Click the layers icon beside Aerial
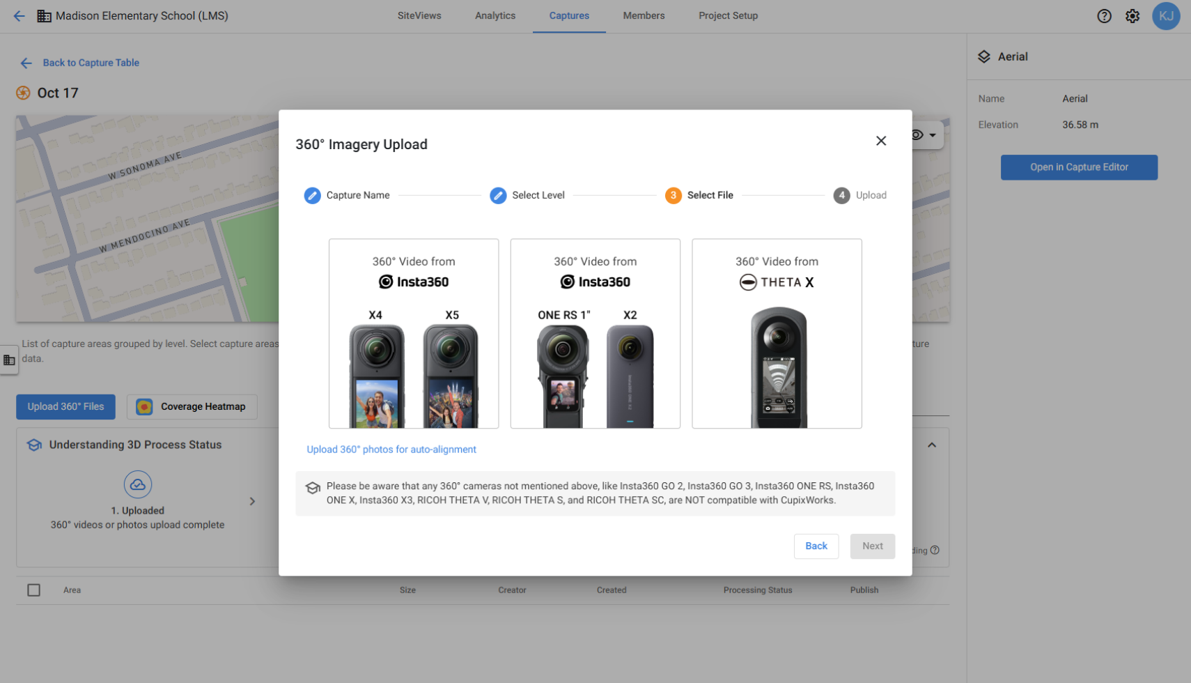 [x=983, y=56]
